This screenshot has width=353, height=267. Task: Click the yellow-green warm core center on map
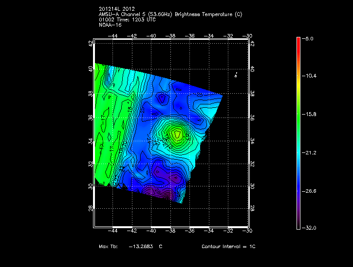(x=176, y=133)
